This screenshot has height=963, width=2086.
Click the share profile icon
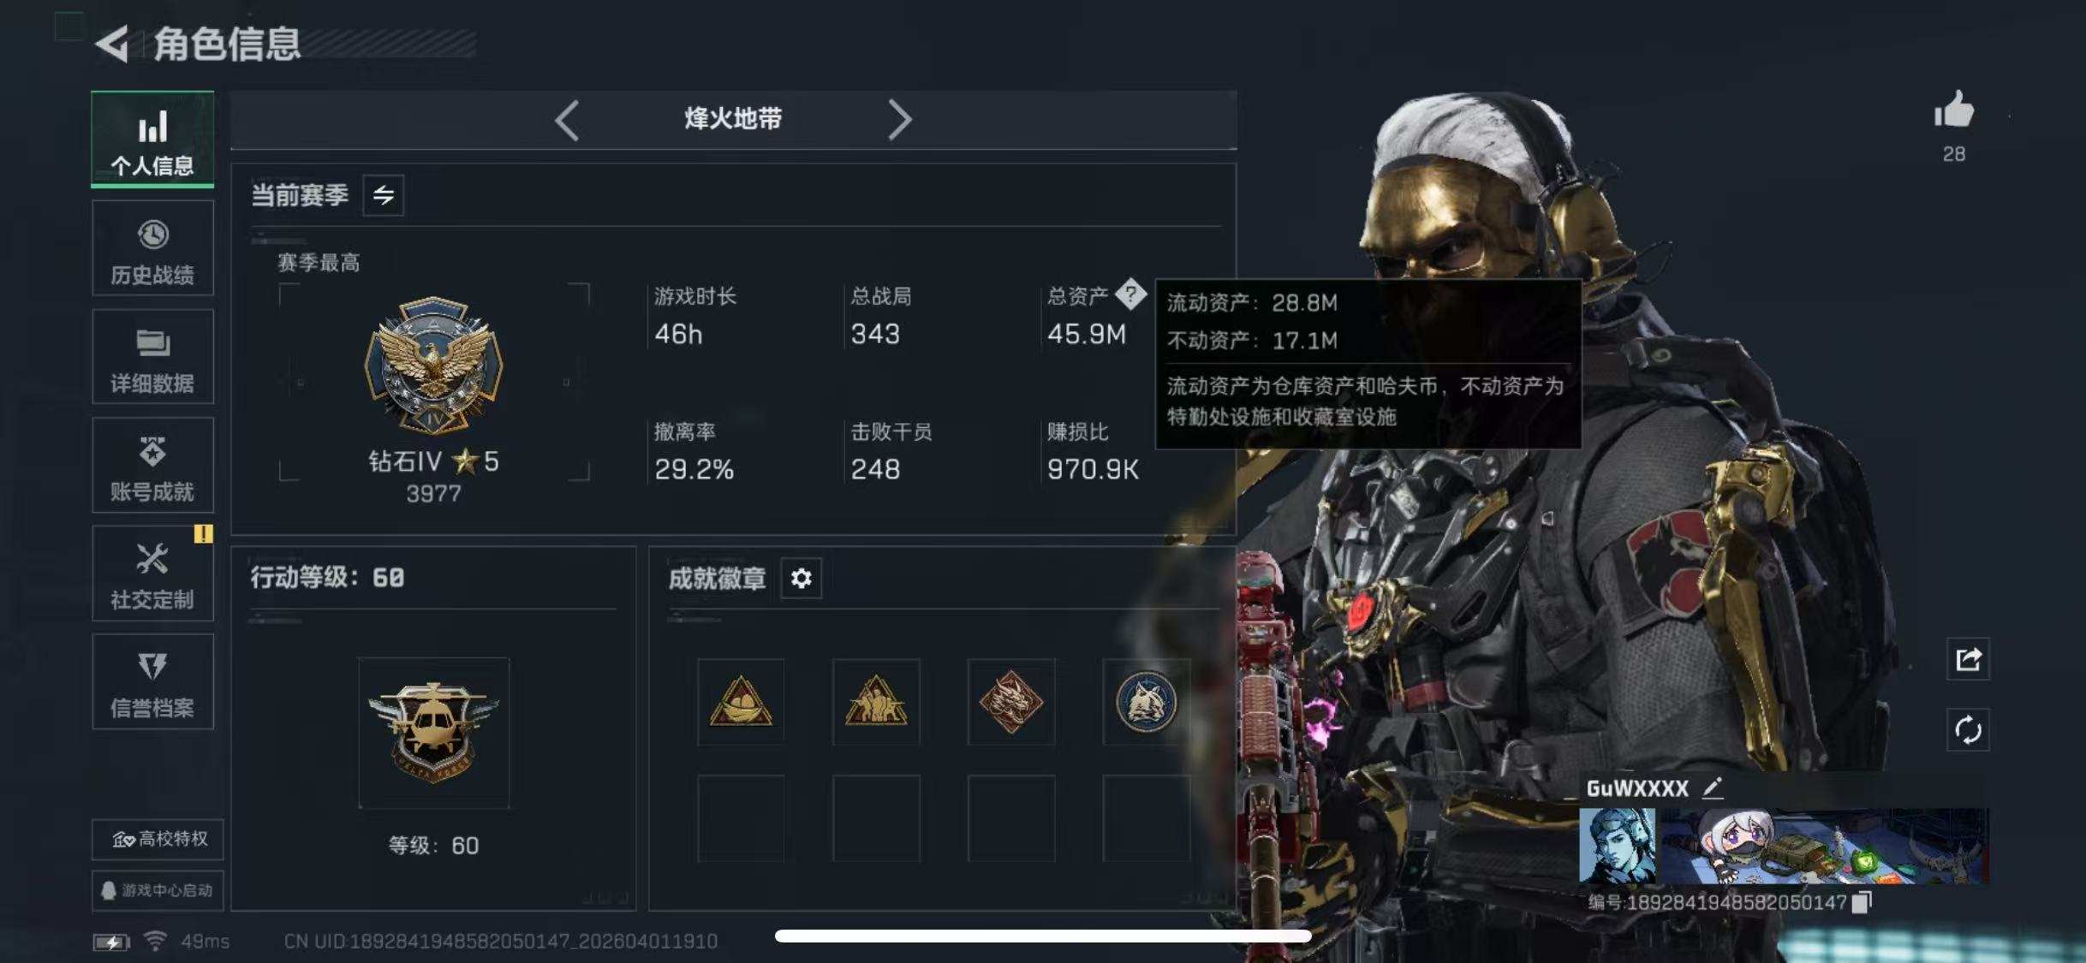[x=1968, y=659]
